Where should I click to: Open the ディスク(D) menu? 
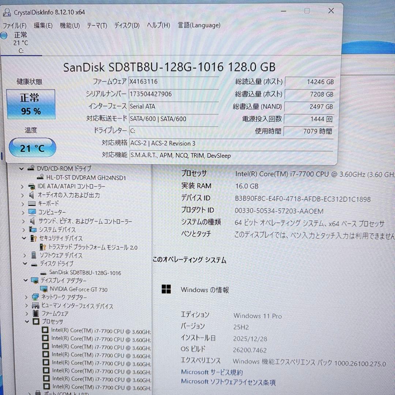(x=126, y=25)
